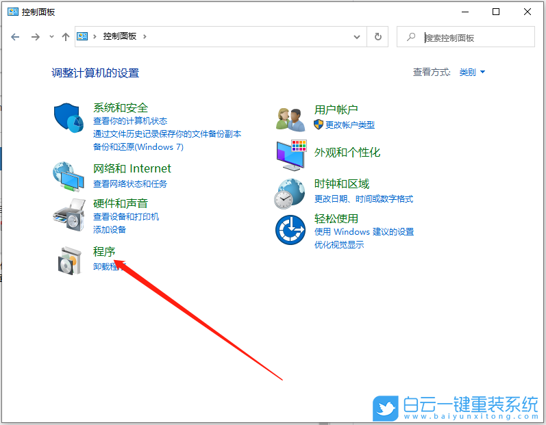
Task: Open the Clock and Region globe icon
Action: click(x=290, y=194)
